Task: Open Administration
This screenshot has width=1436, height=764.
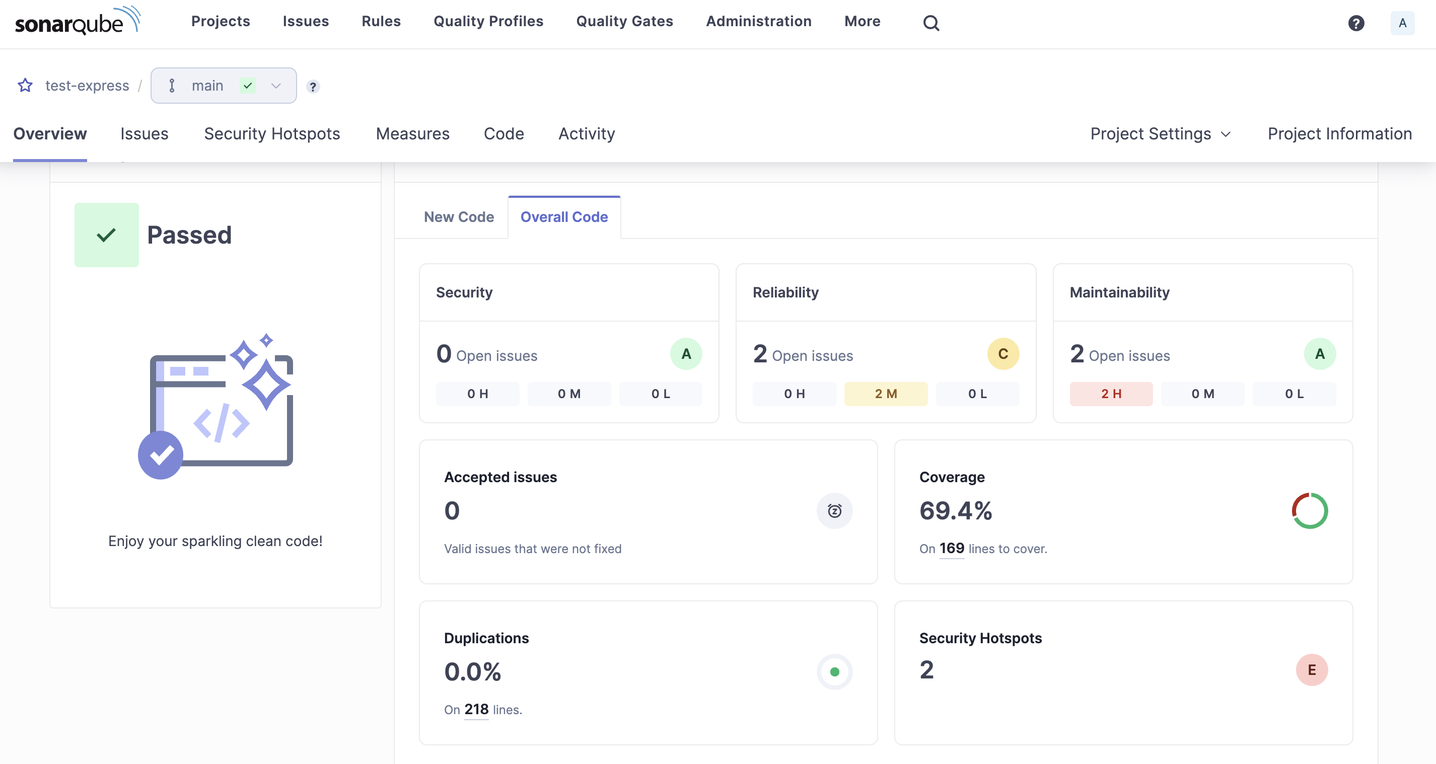Action: coord(759,21)
